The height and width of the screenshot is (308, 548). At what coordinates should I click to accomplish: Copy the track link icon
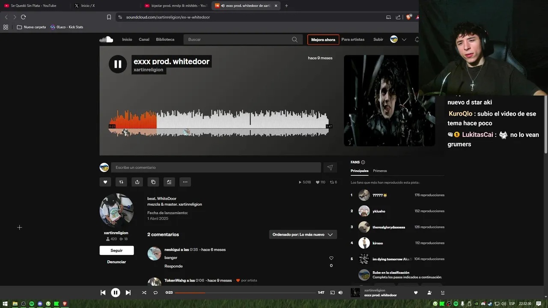[x=153, y=182]
